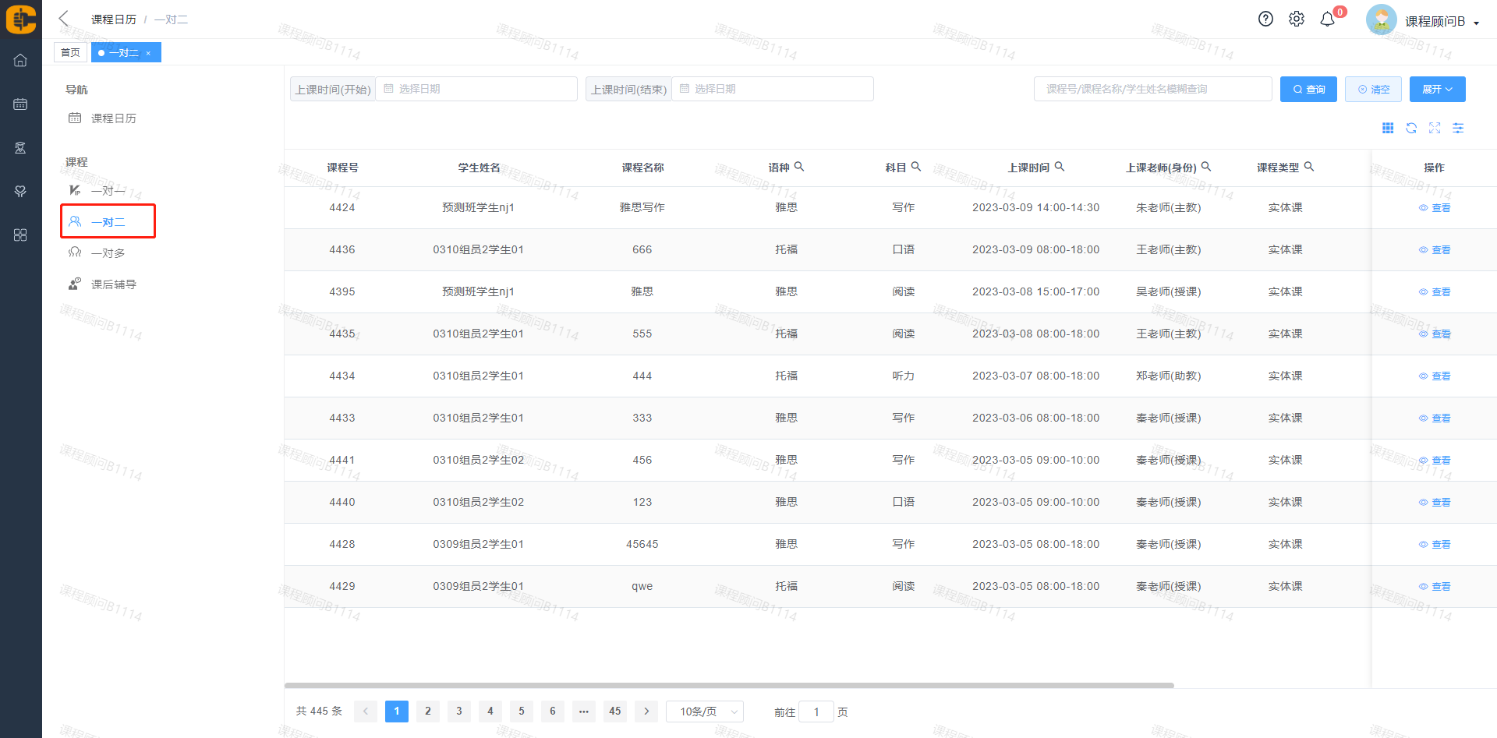Screen dimensions: 1497x738
Task: Toggle fullscreen view of the table
Action: point(1435,129)
